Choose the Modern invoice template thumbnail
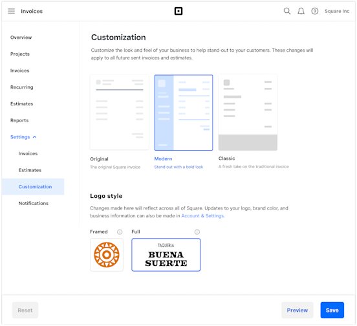Image resolution: width=357 pixels, height=326 pixels. point(184,113)
